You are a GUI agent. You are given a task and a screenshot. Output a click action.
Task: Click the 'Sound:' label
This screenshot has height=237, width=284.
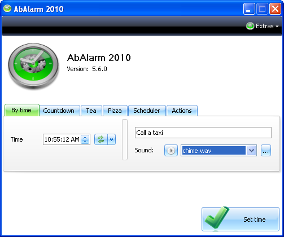point(144,150)
